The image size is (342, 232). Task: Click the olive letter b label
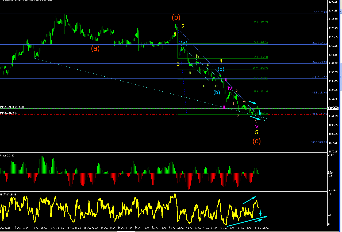[197, 56]
